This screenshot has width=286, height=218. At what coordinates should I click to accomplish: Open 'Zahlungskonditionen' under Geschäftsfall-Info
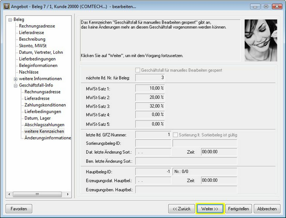tap(45, 105)
